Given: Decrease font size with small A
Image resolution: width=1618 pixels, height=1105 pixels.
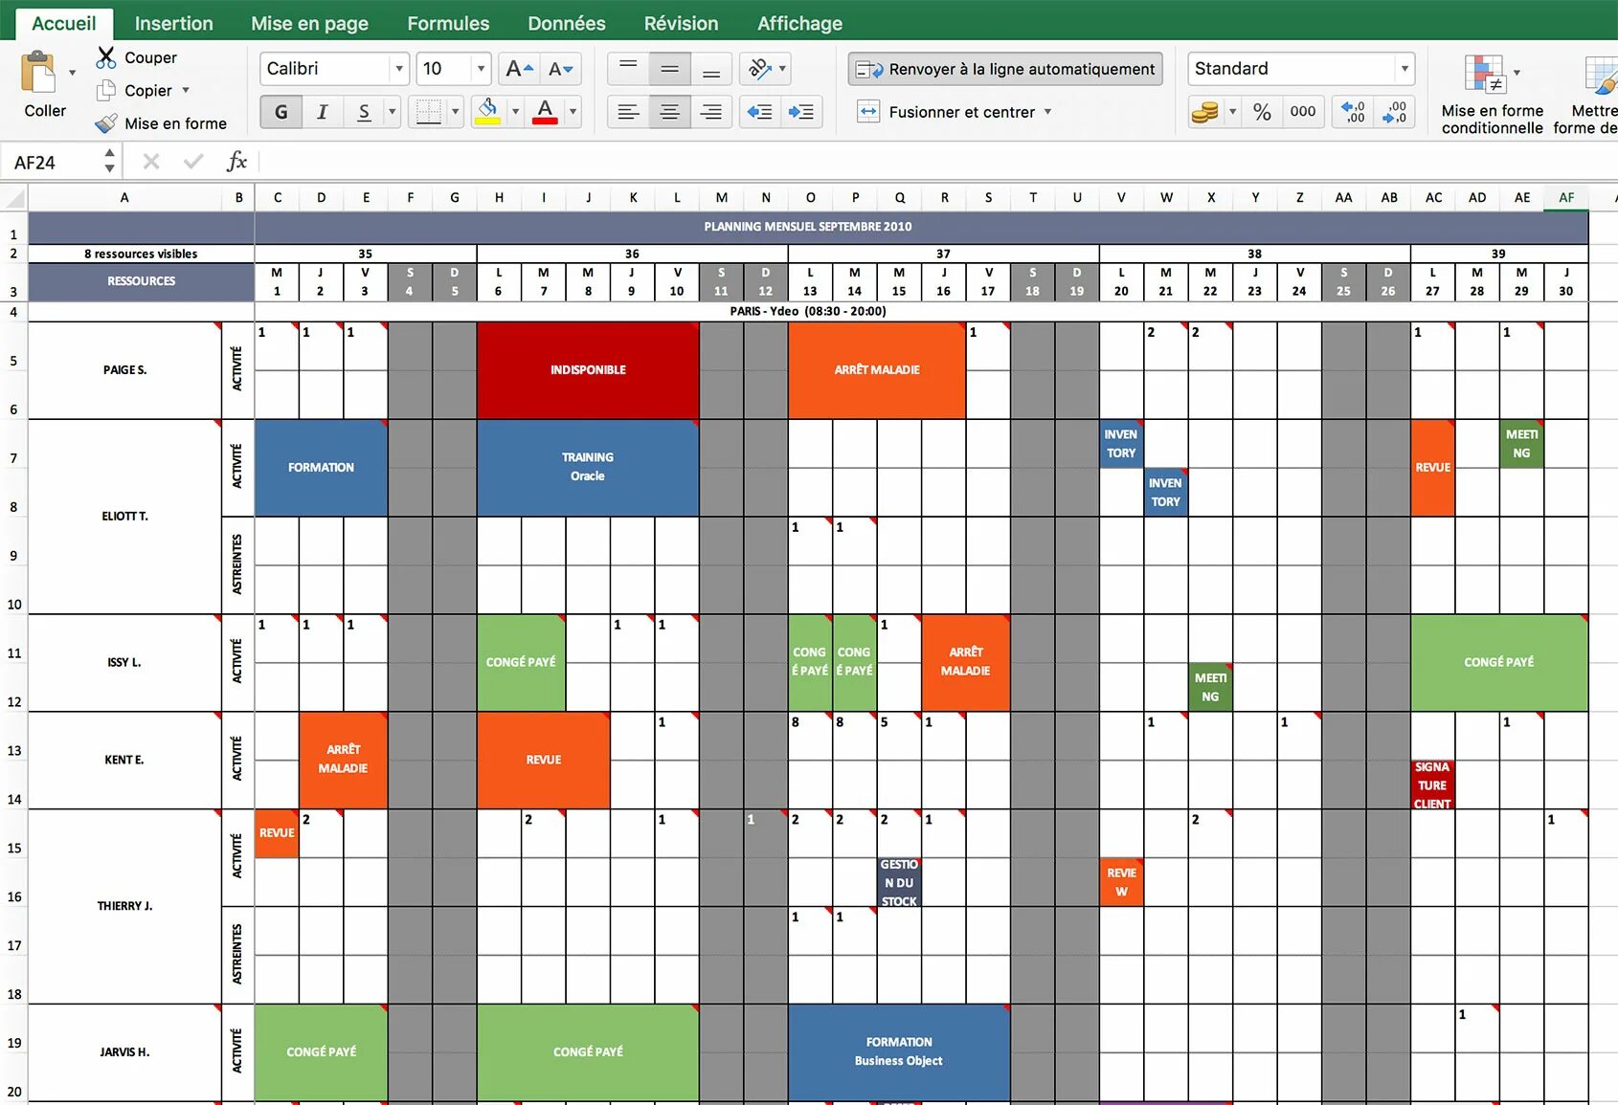Looking at the screenshot, I should tap(560, 69).
